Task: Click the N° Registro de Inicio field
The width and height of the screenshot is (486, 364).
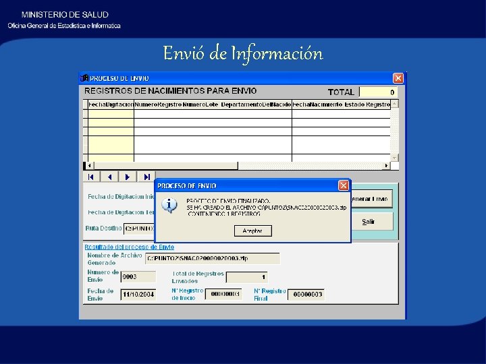Action: [x=223, y=295]
